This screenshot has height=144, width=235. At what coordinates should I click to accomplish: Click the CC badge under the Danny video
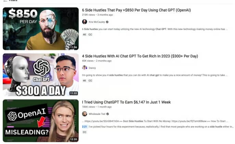pyautogui.click(x=90, y=81)
